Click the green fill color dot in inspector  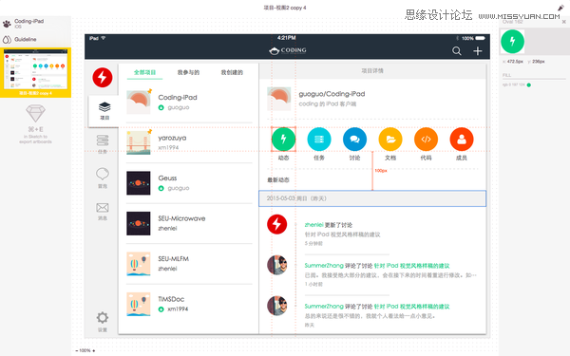coord(529,85)
